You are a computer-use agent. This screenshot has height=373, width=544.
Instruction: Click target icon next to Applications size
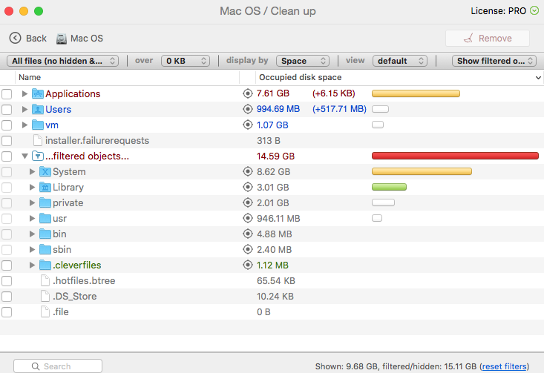coord(247,93)
